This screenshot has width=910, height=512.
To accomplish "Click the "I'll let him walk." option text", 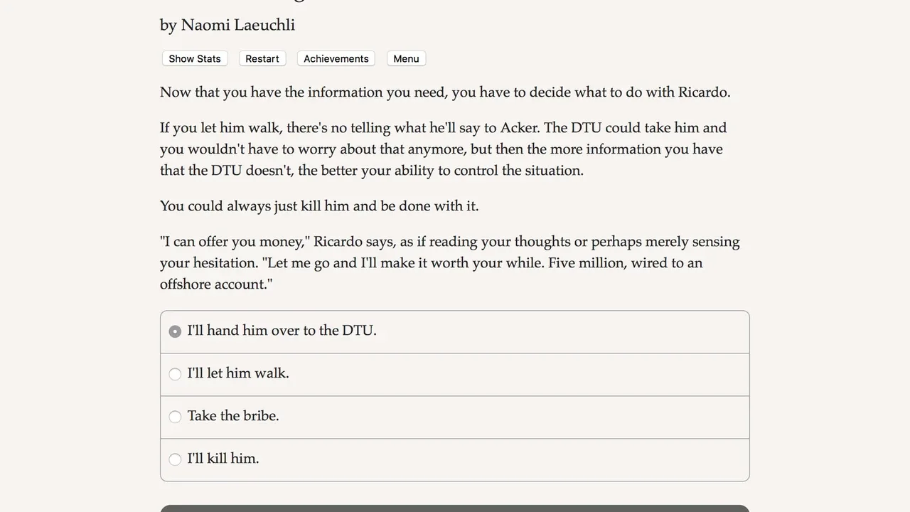I will (238, 373).
